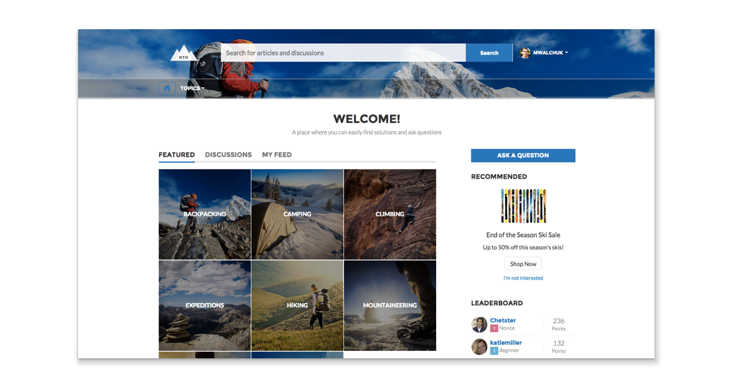Open the Camping topic tile
Image resolution: width=732 pixels, height=390 pixels.
coord(297,214)
